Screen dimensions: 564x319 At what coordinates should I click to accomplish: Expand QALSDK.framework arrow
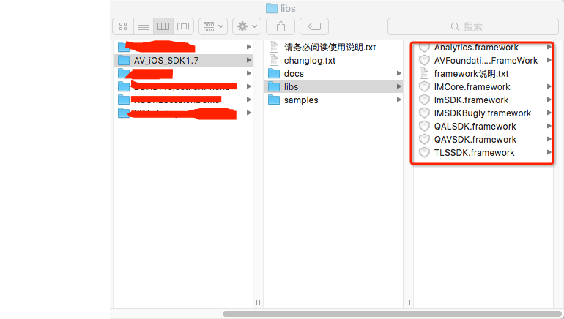[549, 126]
